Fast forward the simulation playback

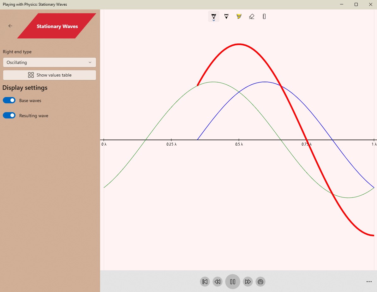(x=248, y=282)
